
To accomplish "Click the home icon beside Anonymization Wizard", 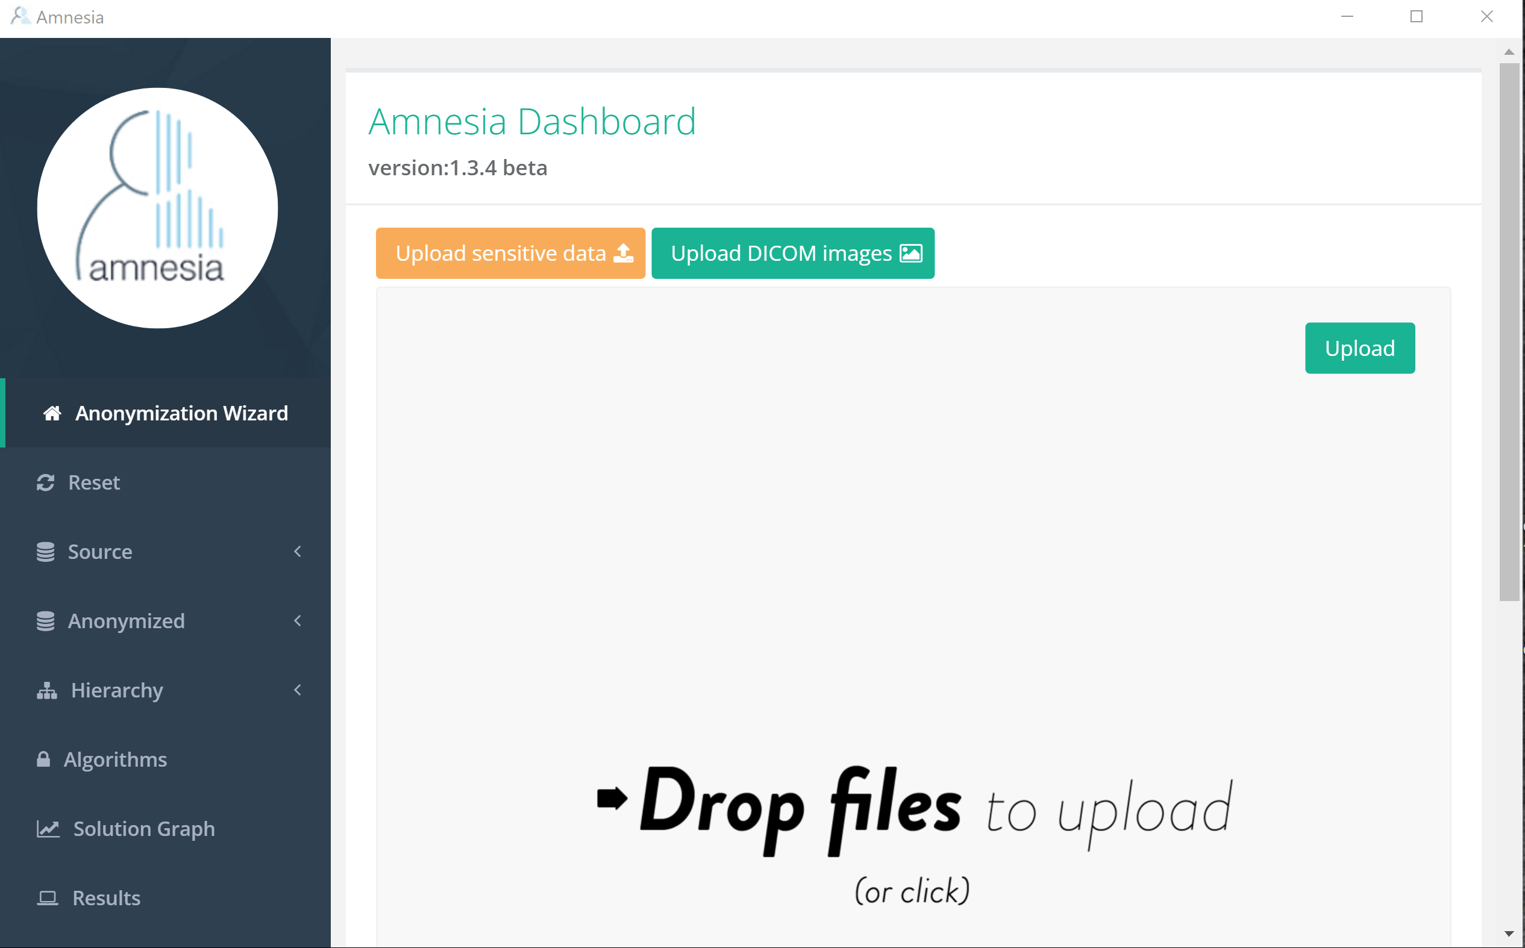I will (52, 413).
